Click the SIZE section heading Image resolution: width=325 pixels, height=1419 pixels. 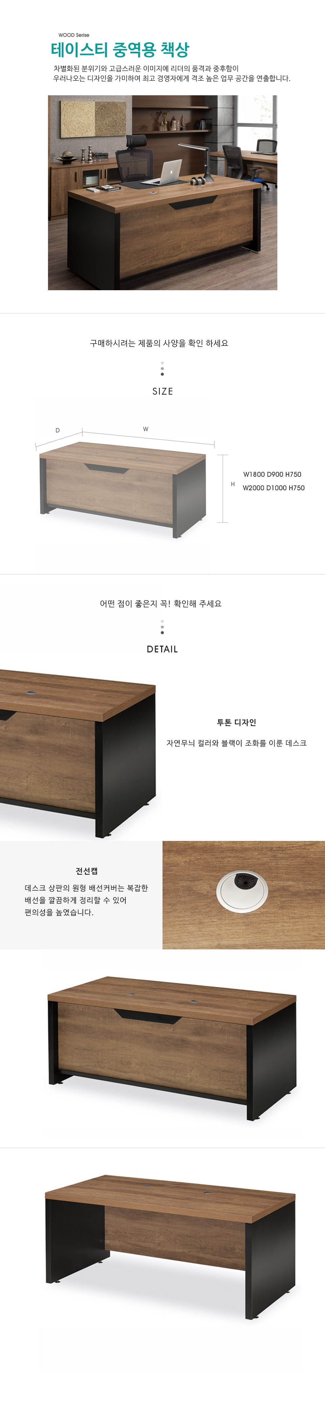point(162,391)
